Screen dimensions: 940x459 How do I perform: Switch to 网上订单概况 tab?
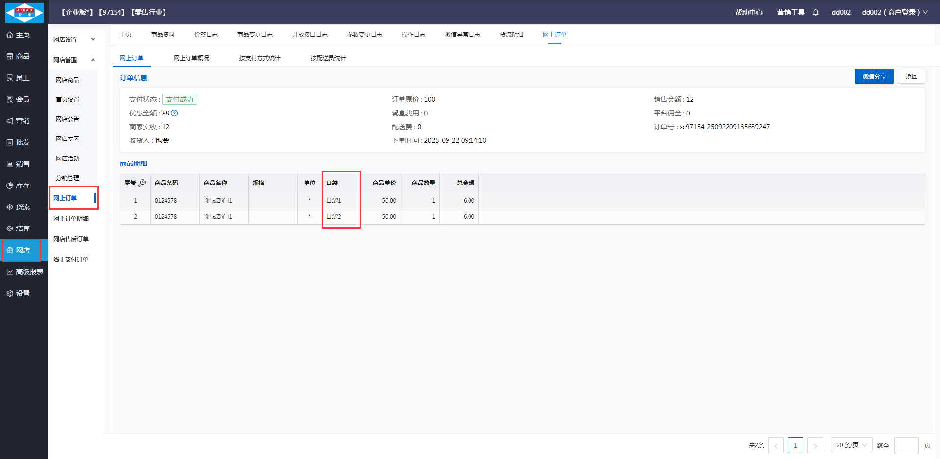[x=191, y=58]
